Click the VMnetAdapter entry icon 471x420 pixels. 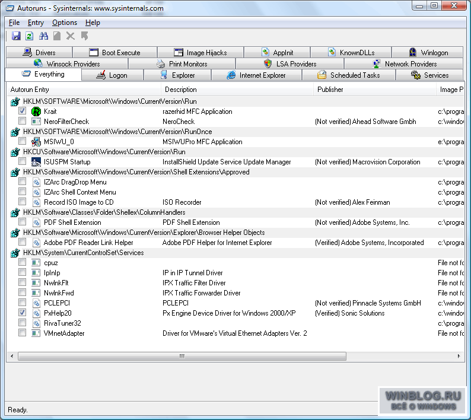click(x=36, y=333)
